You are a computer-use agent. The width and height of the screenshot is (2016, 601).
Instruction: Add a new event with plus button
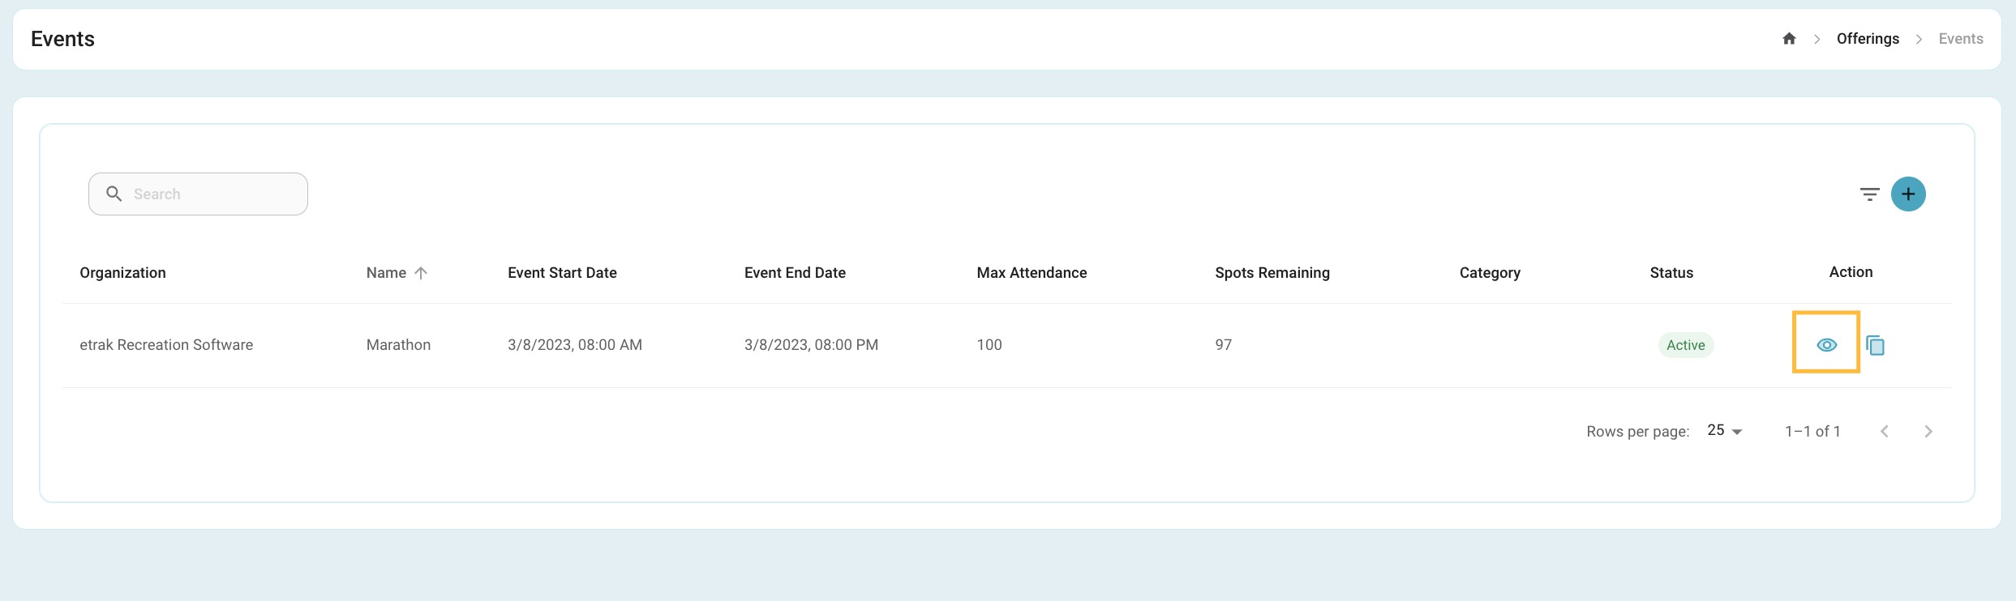pos(1908,194)
